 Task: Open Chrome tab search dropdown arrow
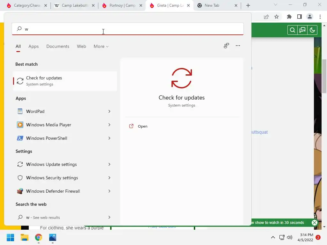pyautogui.click(x=276, y=4)
